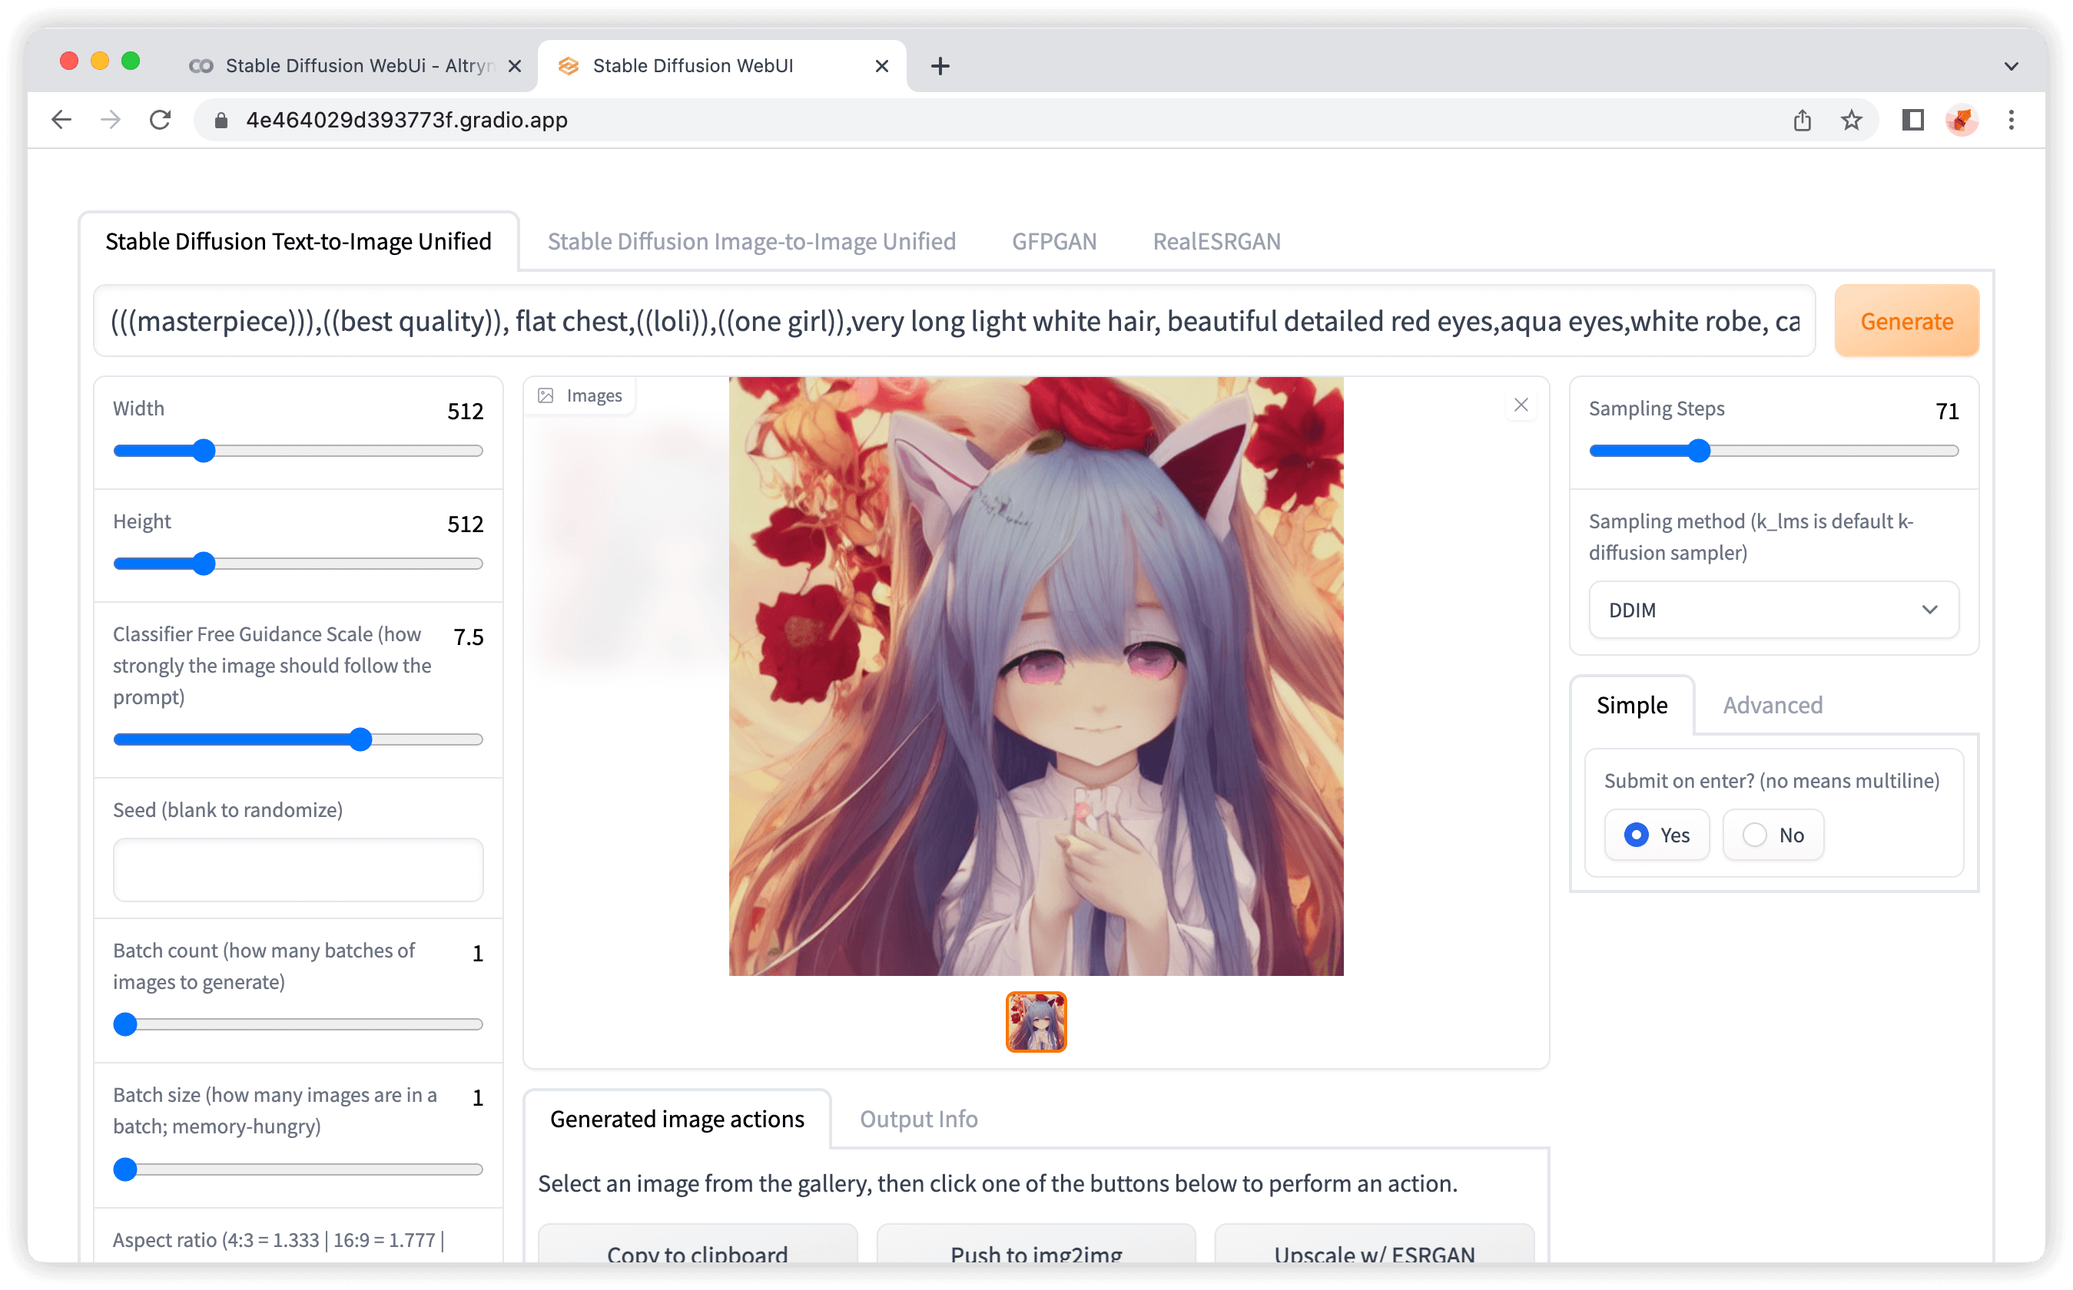Switch to Image-to-Image Unified tab
The width and height of the screenshot is (2073, 1290).
pyautogui.click(x=751, y=241)
